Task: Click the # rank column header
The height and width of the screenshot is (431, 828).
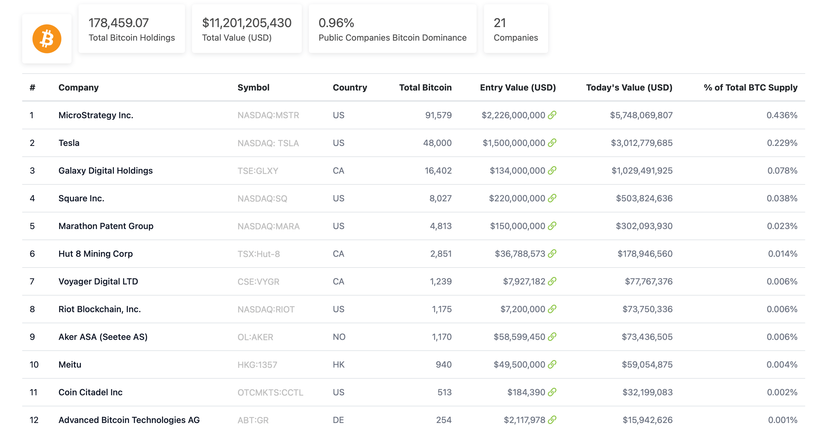Action: (32, 87)
